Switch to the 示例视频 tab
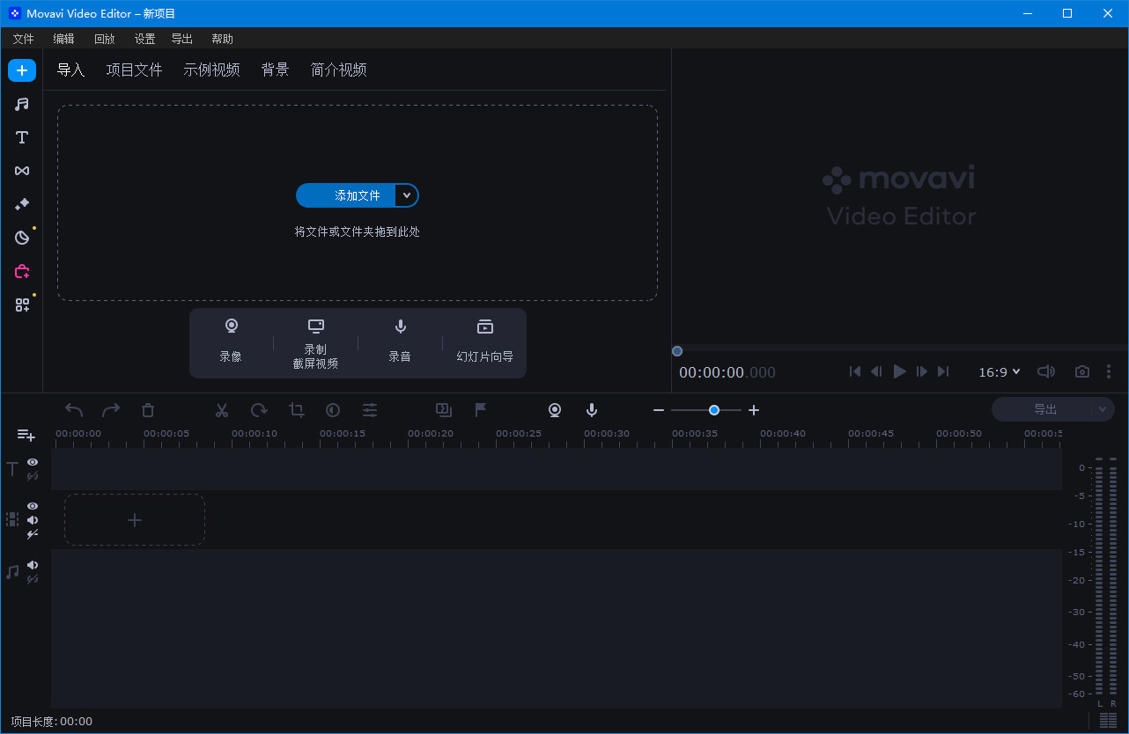 [212, 70]
